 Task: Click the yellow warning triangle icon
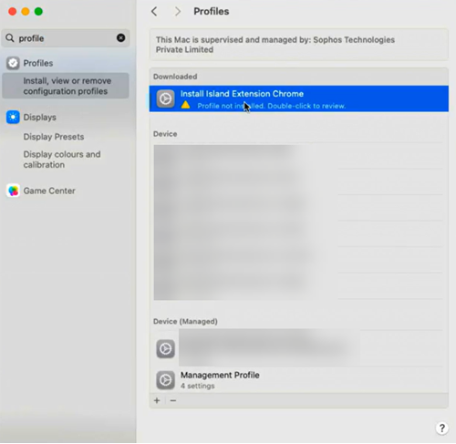(185, 105)
